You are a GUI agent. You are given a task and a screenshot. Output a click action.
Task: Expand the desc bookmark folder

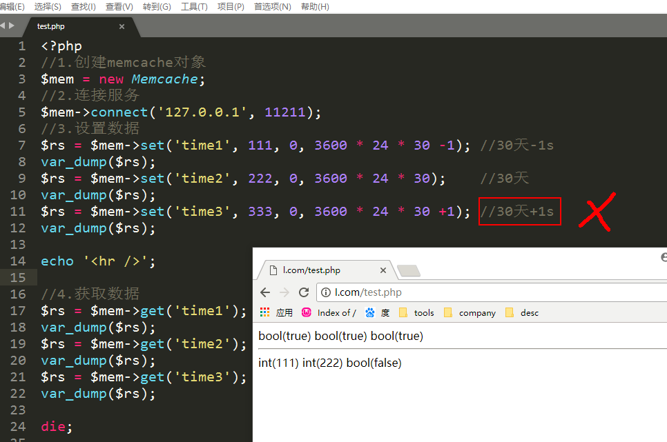click(x=521, y=312)
